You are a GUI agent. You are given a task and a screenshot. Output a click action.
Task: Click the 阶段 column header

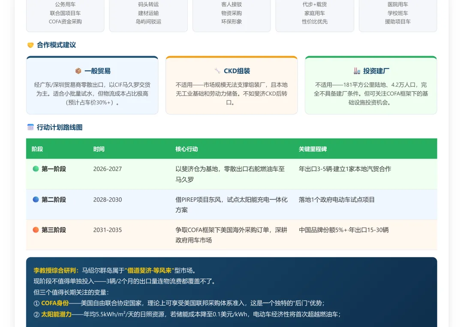[37, 149]
